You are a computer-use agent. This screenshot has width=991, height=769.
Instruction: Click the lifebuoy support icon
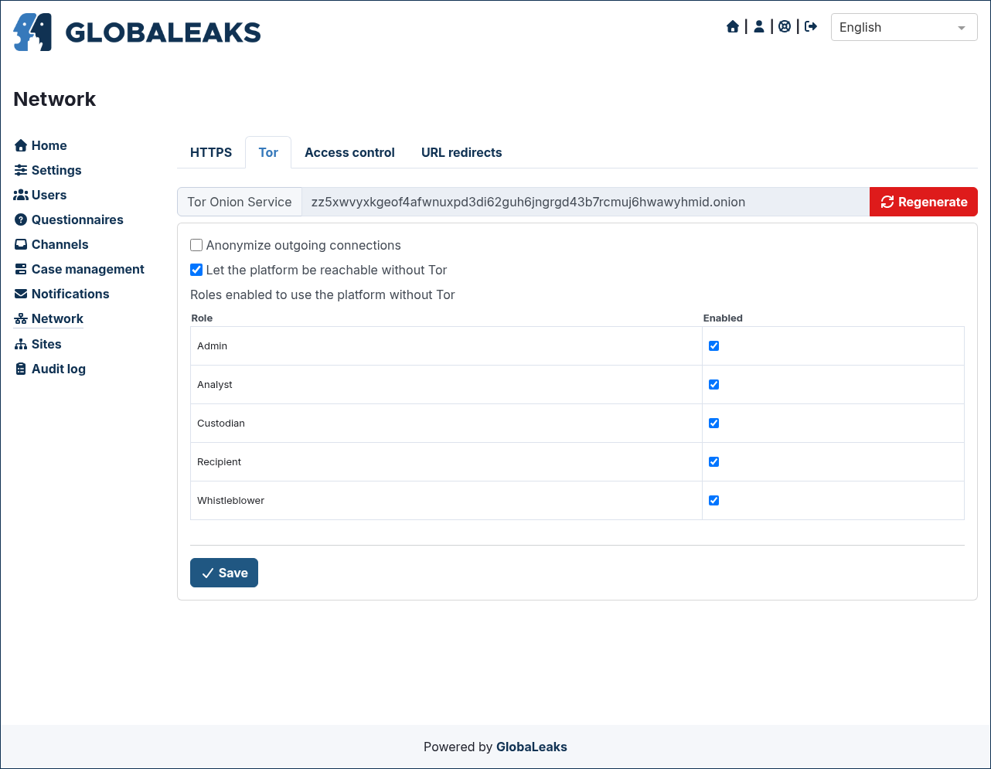click(785, 27)
